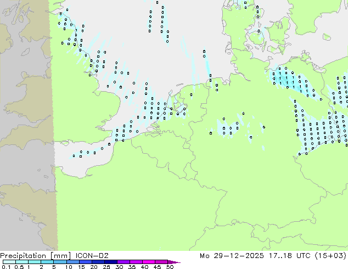This screenshot has height=269, width=348.
Task: Click the 0.5–1 mm legend color swatch
Action: 22,262
